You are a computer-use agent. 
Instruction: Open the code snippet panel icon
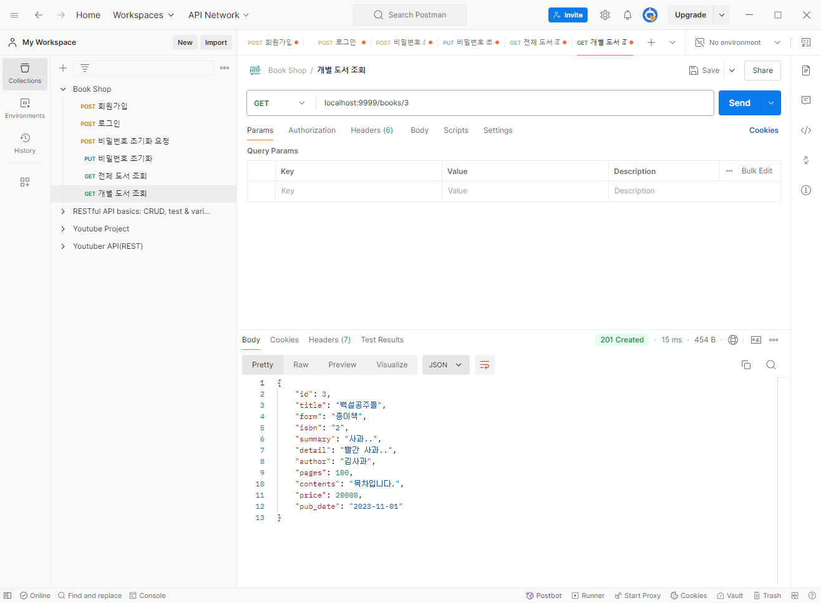click(x=806, y=130)
